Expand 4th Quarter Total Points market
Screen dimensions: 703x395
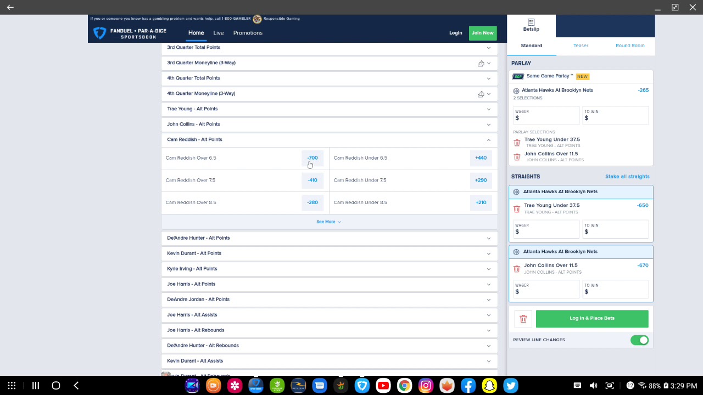click(x=329, y=78)
